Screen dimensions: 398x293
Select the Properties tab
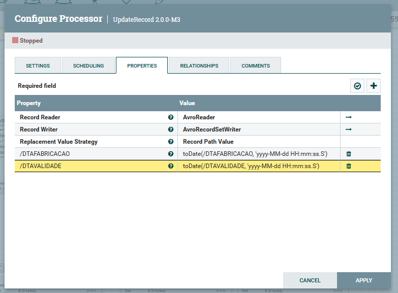[142, 66]
